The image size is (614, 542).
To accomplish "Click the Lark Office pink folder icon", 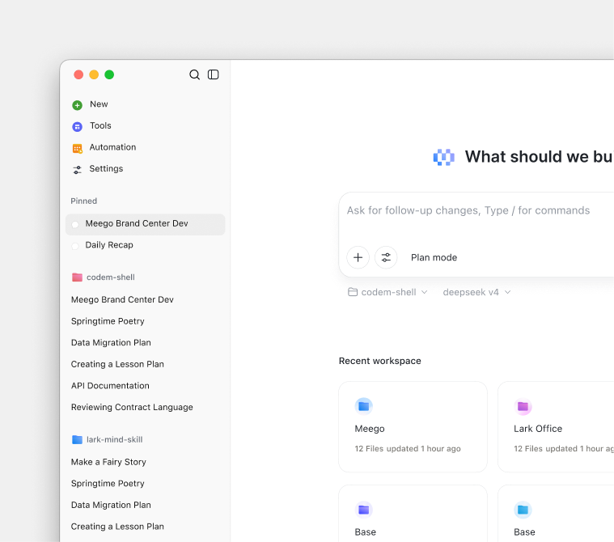I will [523, 406].
